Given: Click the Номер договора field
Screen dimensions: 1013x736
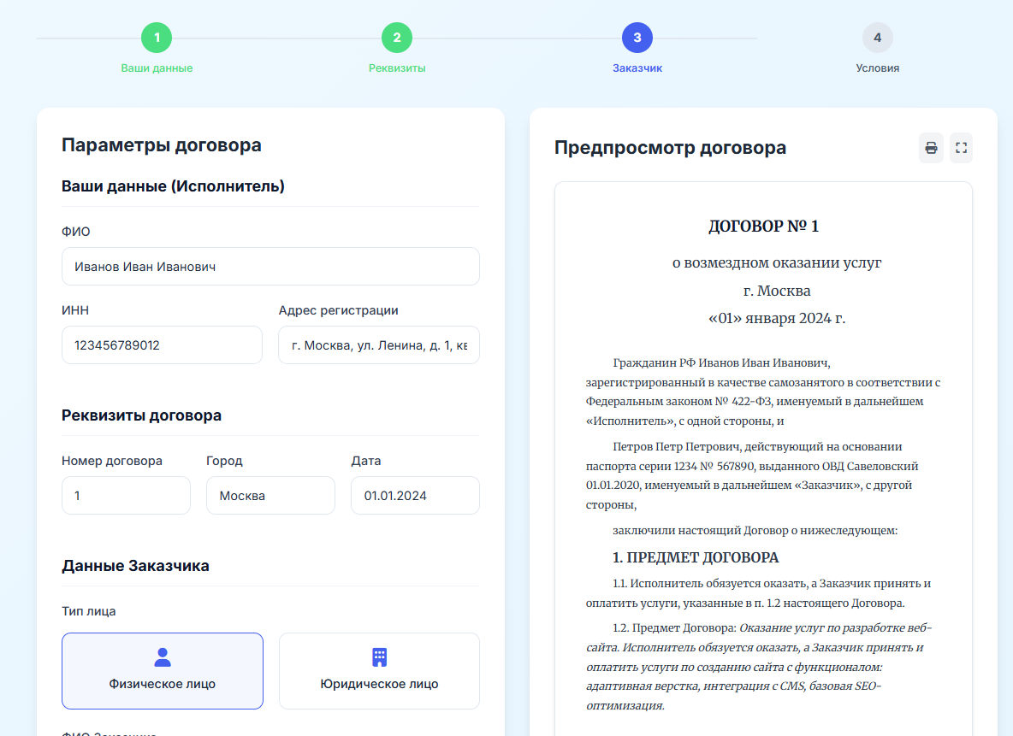Looking at the screenshot, I should tap(126, 496).
